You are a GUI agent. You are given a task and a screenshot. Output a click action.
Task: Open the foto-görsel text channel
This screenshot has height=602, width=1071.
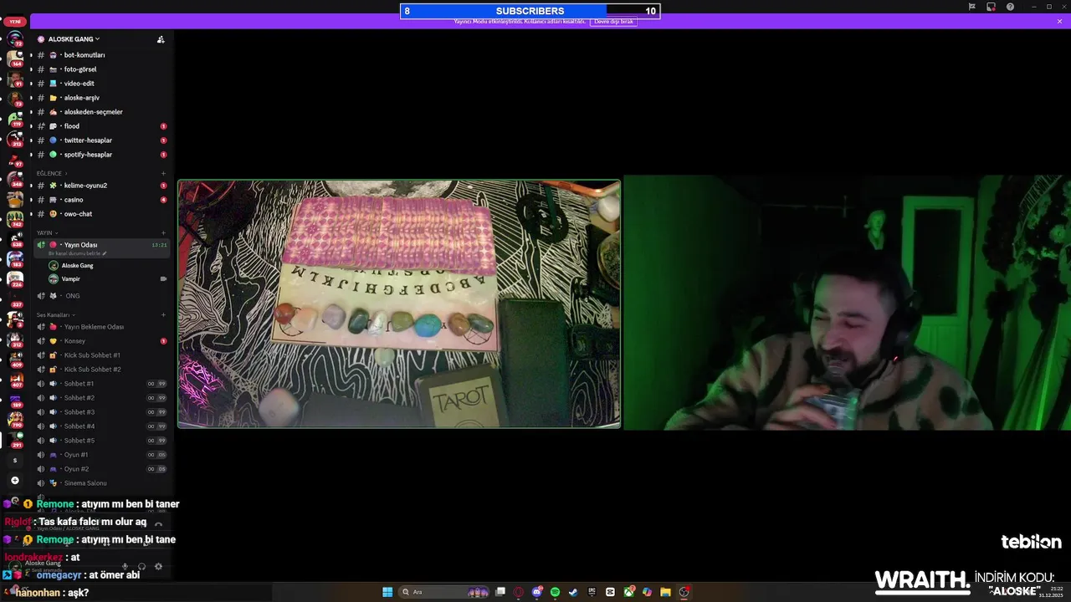click(100, 69)
